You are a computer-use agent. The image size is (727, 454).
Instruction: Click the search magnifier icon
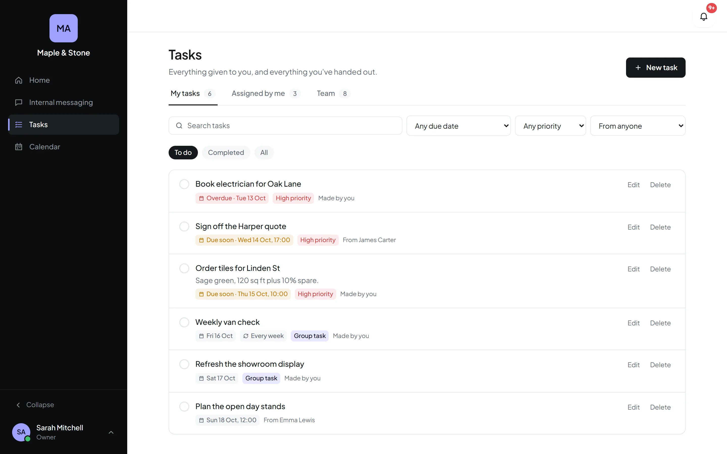pos(179,126)
